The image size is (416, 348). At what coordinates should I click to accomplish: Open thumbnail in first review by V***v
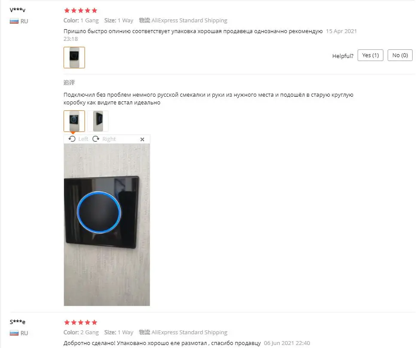coord(74,58)
